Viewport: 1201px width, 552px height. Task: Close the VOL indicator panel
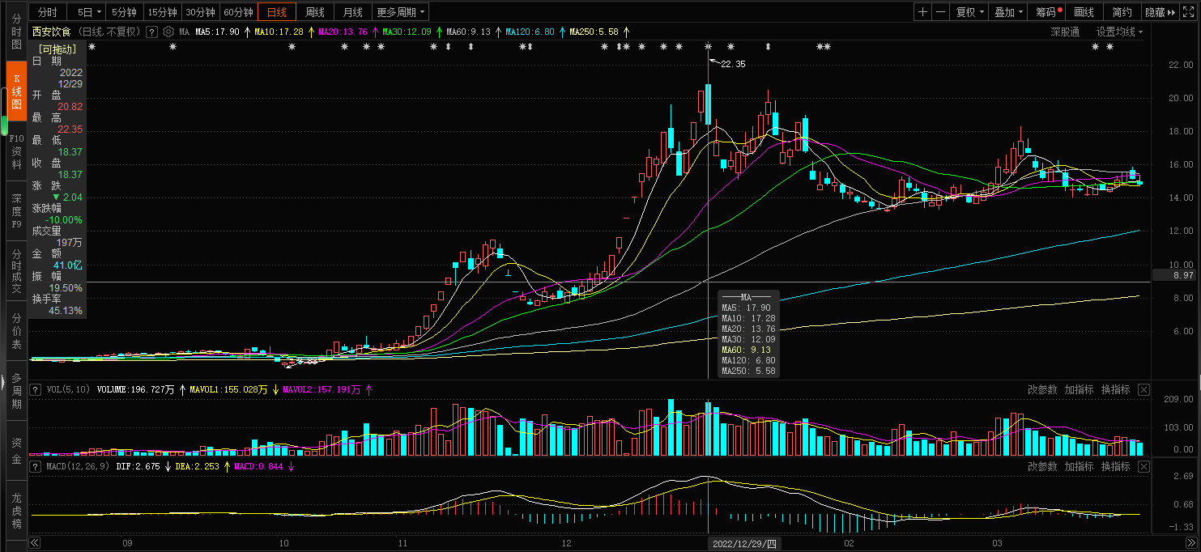coord(1144,389)
